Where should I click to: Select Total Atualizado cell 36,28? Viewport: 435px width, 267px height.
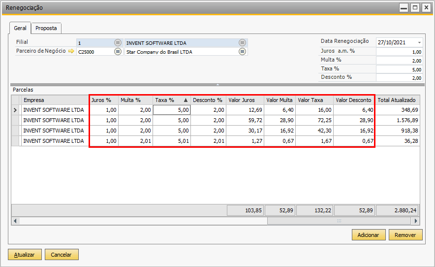(397, 141)
